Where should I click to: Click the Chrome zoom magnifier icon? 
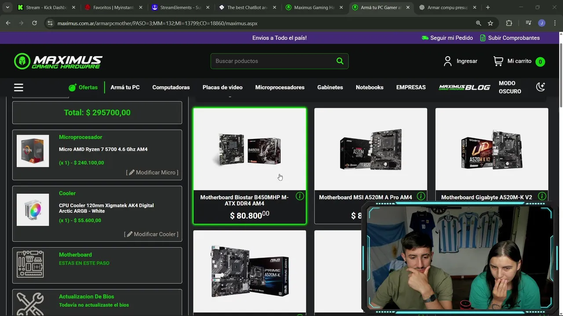pos(479,23)
